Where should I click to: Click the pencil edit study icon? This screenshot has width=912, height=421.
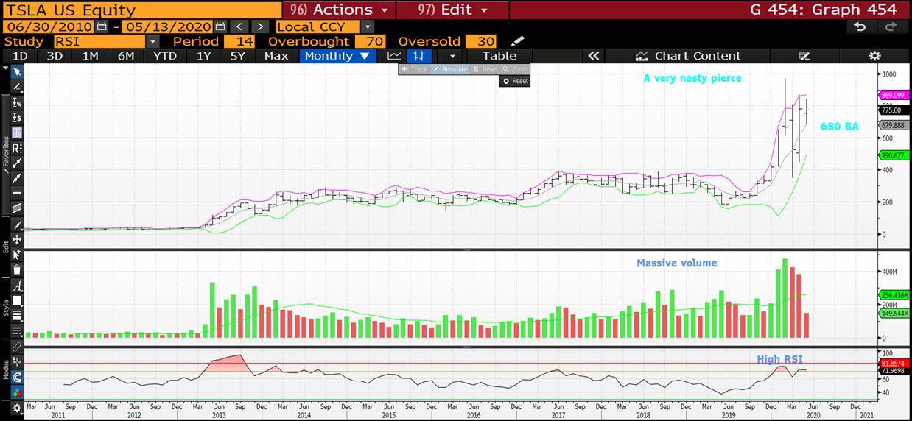coord(518,41)
